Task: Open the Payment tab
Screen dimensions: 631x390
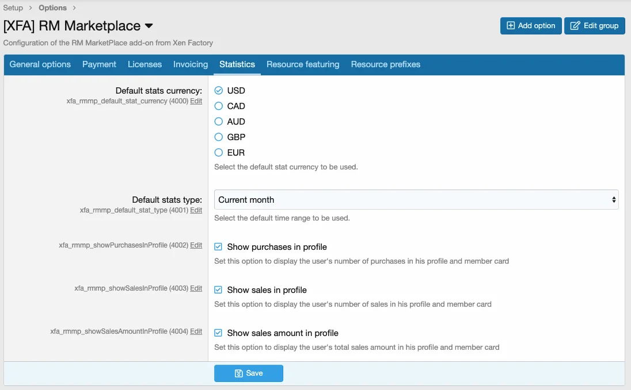Action: 99,64
